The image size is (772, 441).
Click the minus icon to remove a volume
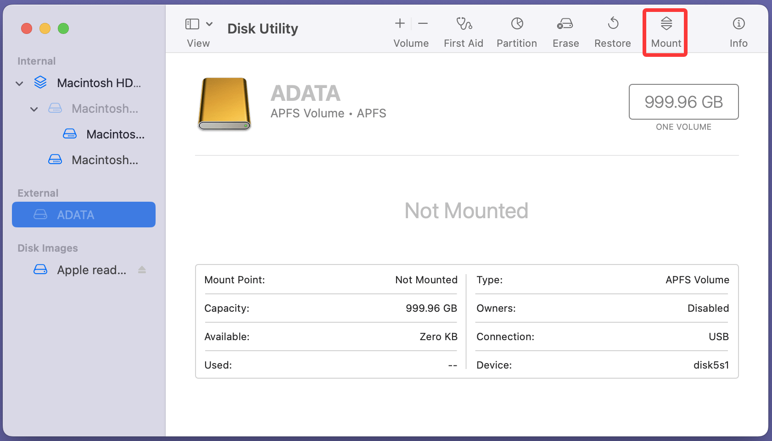coord(422,23)
